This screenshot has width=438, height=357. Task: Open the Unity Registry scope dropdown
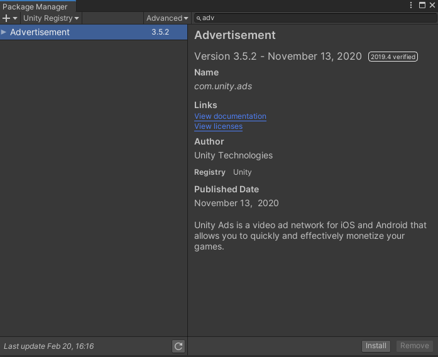click(51, 18)
